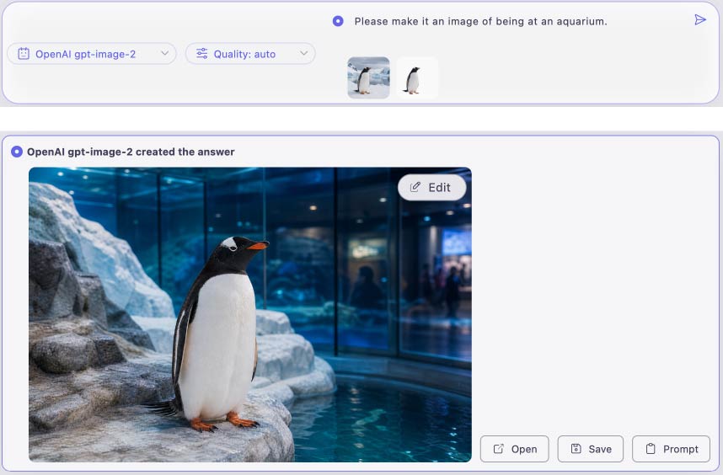The height and width of the screenshot is (475, 723).
Task: Select the penguin on white background thumbnail
Action: 417,77
